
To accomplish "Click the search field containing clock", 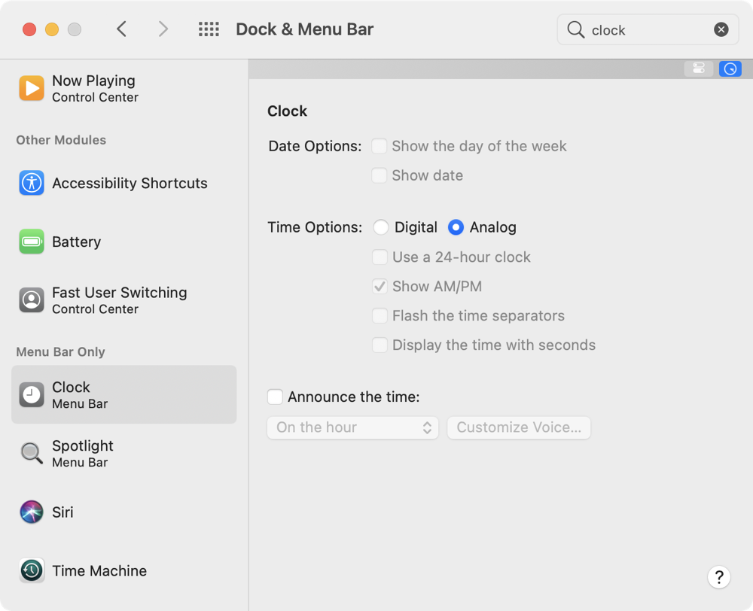I will point(640,30).
